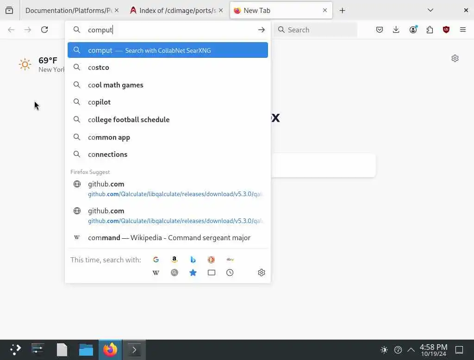Select the 'common app' suggestion
The image size is (474, 360).
pos(168,137)
